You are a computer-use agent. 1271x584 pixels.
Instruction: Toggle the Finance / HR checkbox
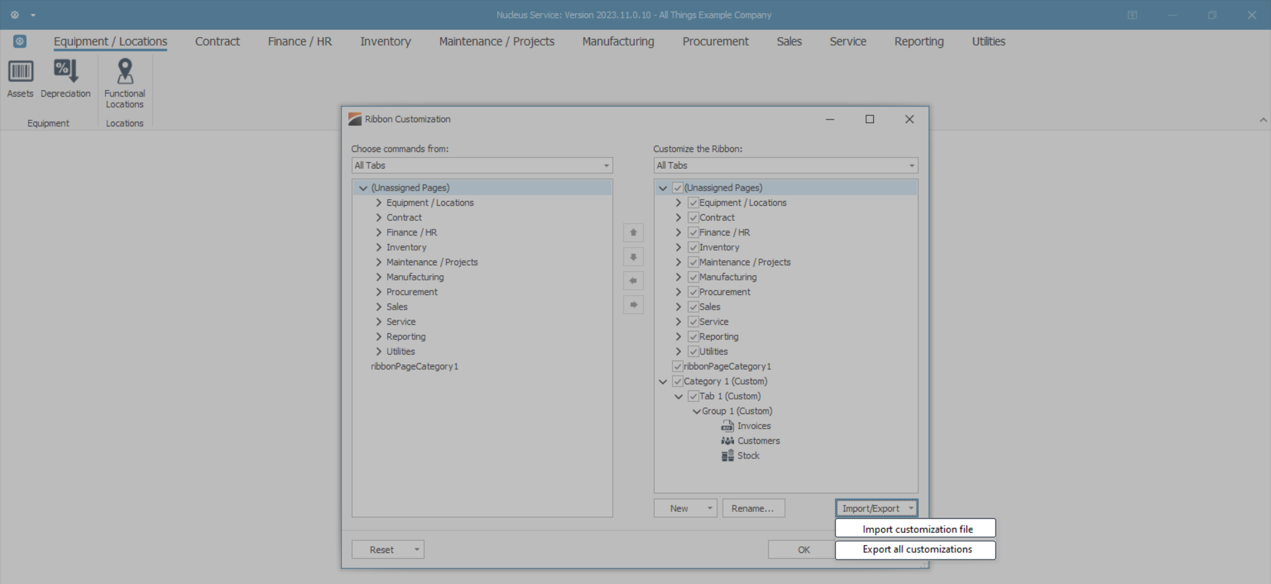point(693,233)
